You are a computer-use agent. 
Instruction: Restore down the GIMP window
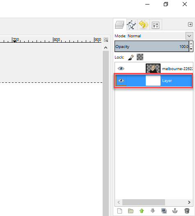(166, 4)
